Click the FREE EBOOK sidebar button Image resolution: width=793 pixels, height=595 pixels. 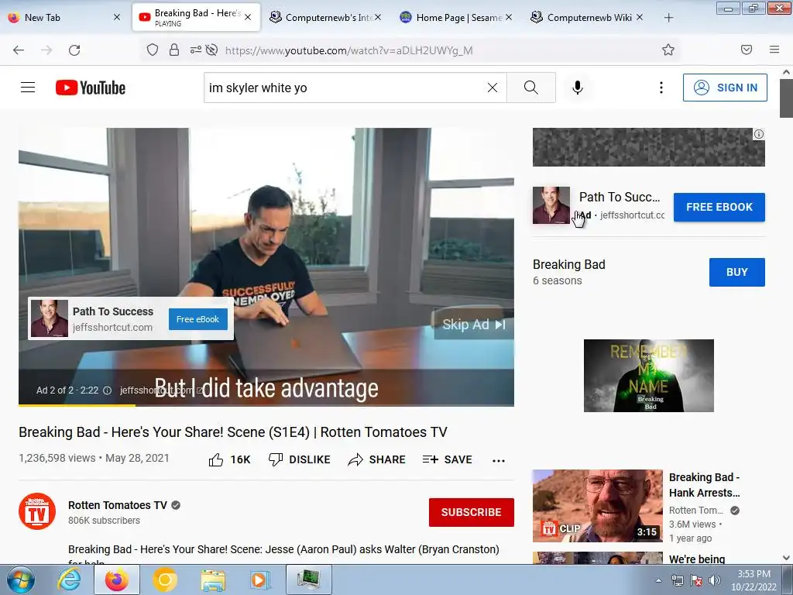coord(719,207)
